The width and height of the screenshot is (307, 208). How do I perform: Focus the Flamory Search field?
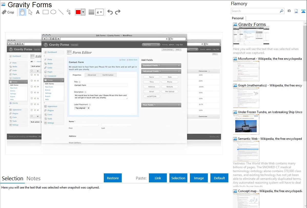tap(255, 11)
